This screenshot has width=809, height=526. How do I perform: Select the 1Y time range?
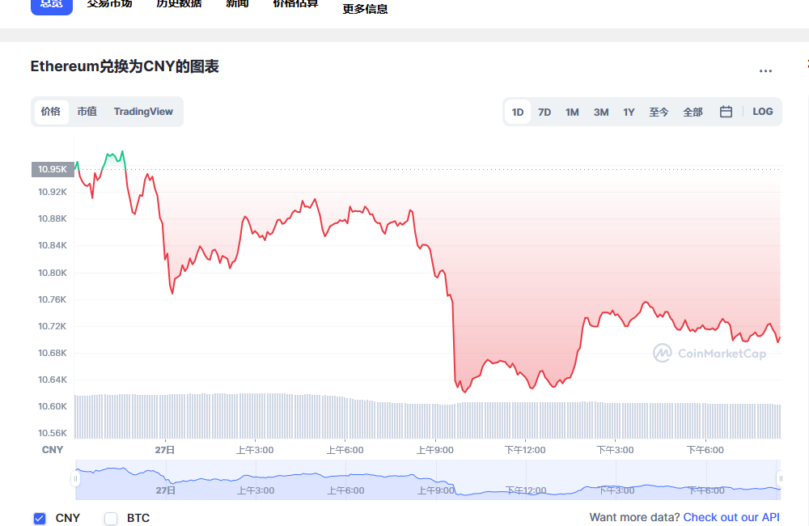click(x=629, y=112)
